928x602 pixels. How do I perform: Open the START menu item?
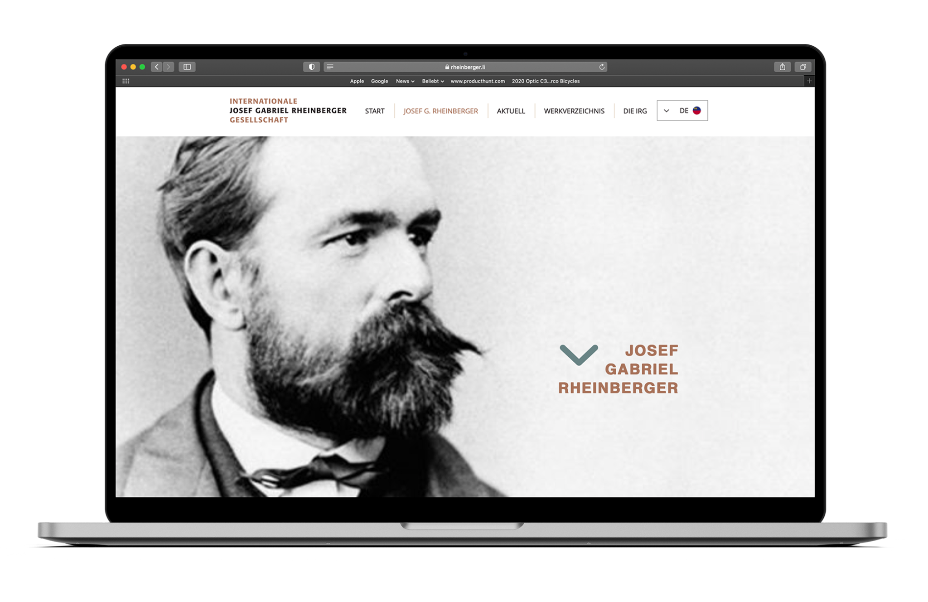coord(375,111)
